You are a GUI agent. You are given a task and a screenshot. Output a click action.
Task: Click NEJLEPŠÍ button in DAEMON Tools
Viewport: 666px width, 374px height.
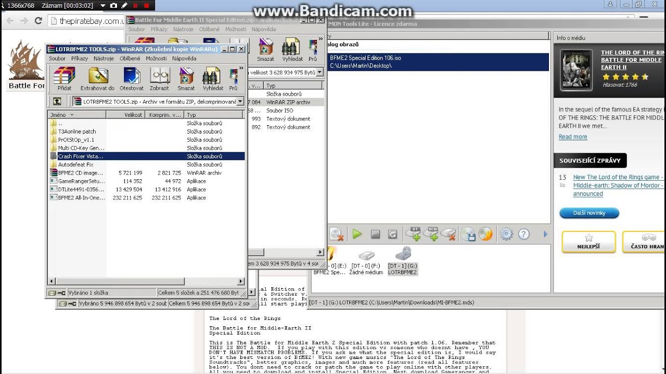588,242
